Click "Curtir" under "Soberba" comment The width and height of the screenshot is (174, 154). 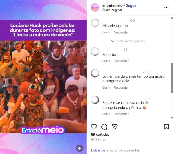tap(106, 61)
